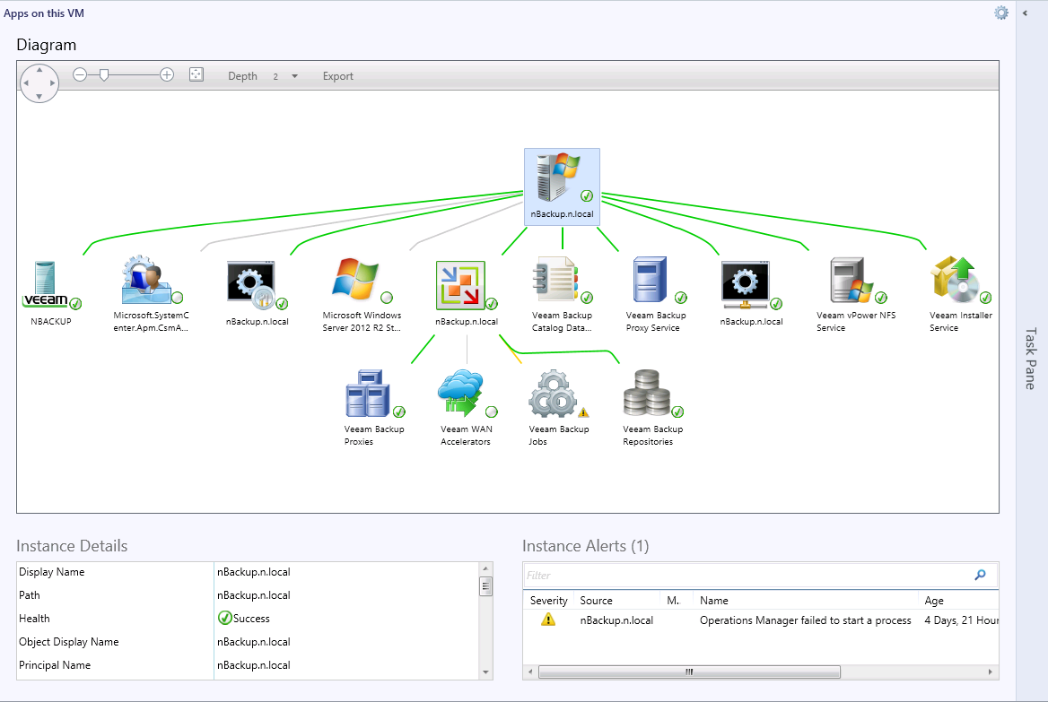
Task: Select nBackup.n.local gear node with gauge overlay
Action: click(x=258, y=292)
